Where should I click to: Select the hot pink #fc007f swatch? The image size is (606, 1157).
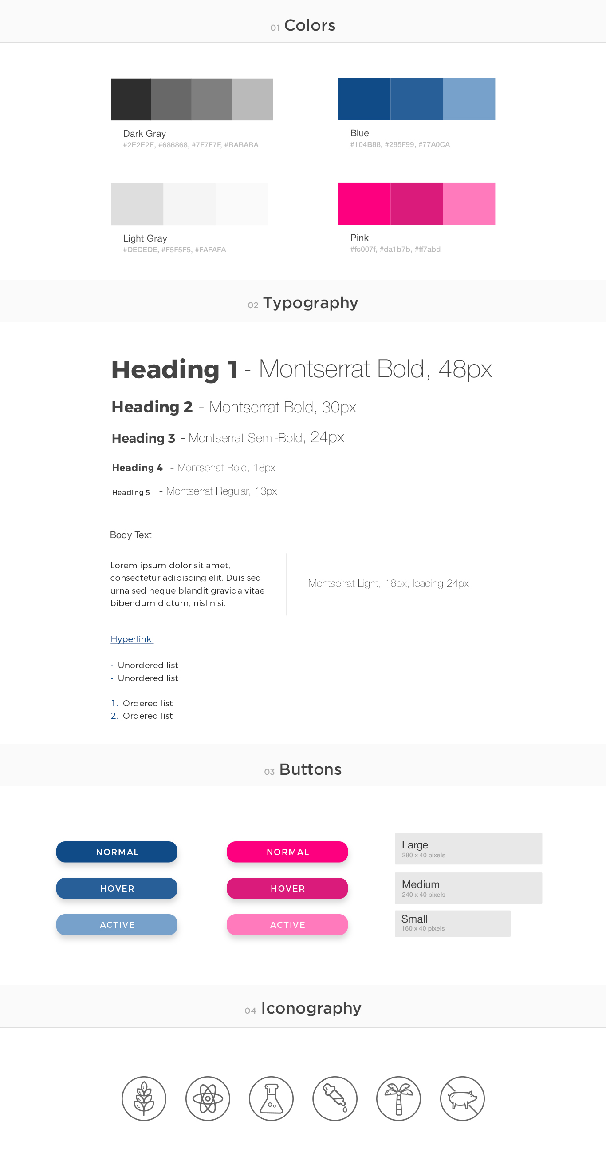tap(364, 203)
